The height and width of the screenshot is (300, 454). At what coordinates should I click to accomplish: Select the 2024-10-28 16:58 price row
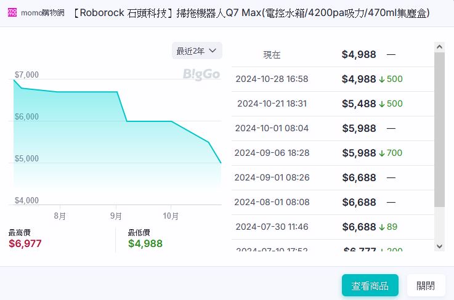click(x=333, y=79)
